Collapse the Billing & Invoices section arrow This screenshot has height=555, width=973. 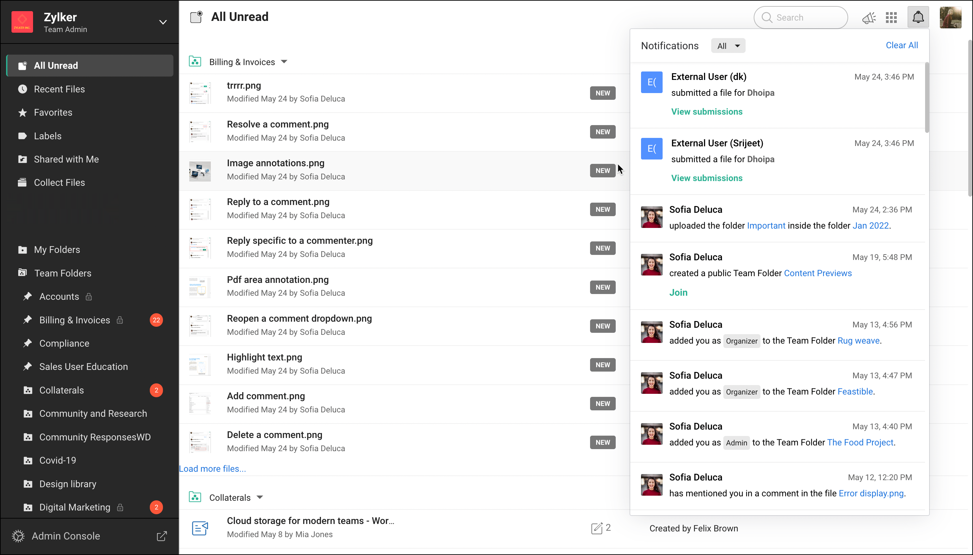click(x=284, y=62)
